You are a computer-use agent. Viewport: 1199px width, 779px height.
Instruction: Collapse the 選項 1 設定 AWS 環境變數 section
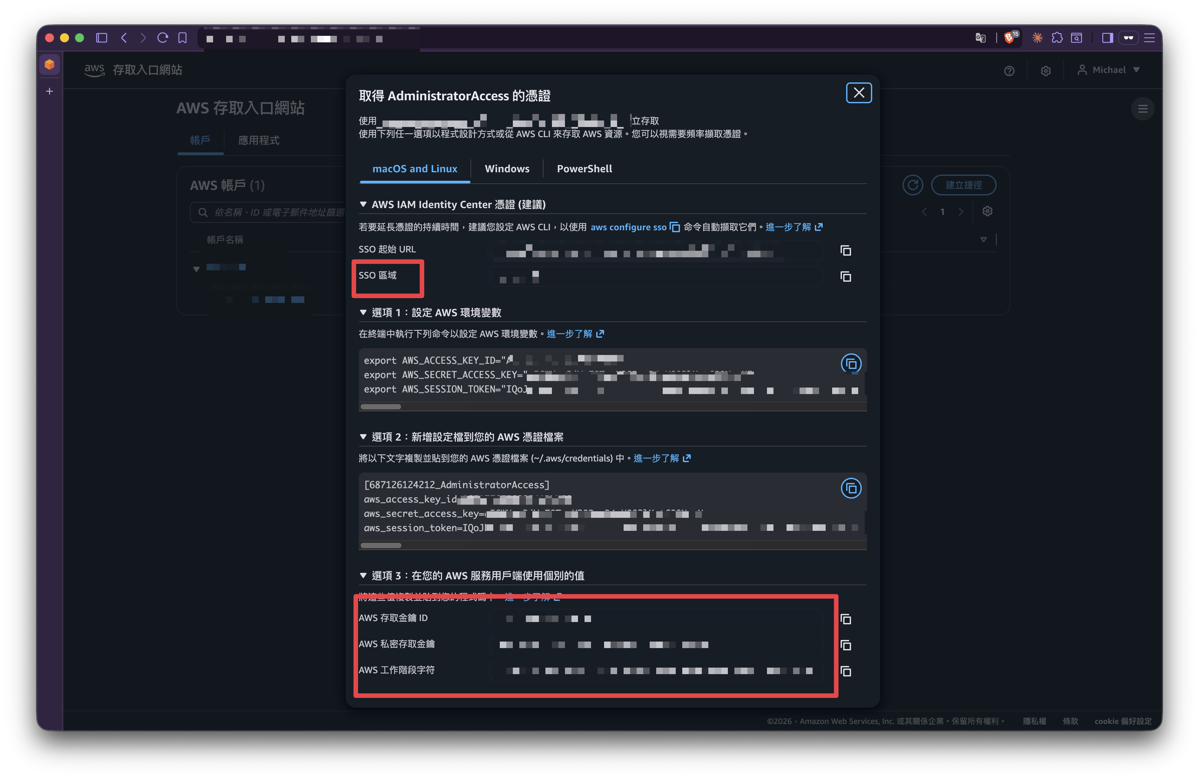coord(363,312)
